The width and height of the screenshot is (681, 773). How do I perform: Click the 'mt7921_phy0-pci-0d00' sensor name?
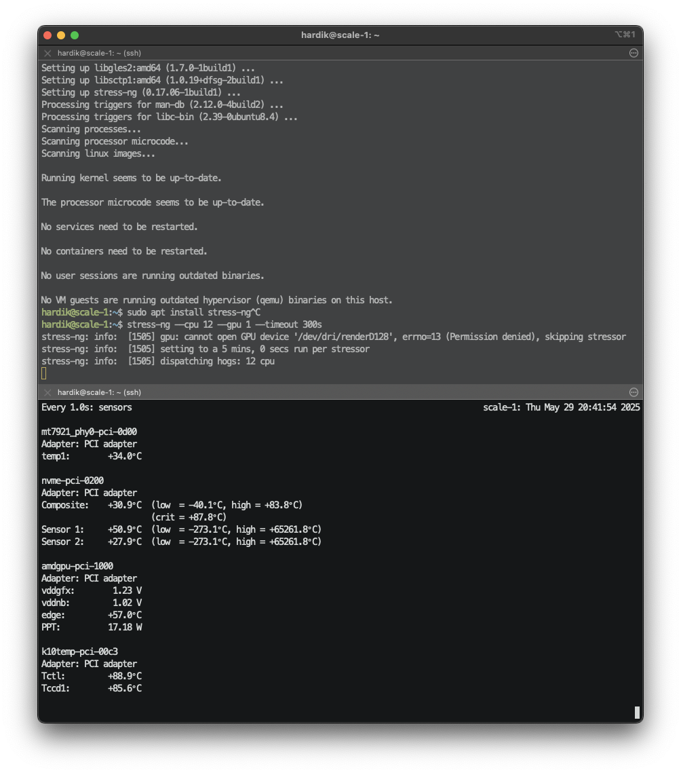tap(89, 432)
